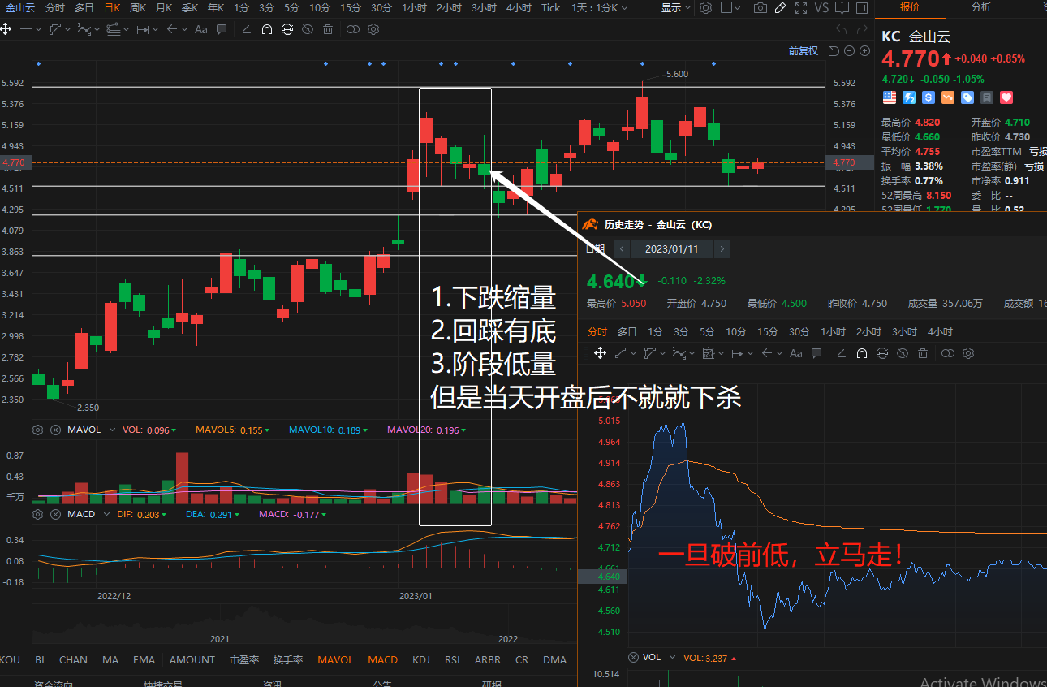Select the CHAN indicator button

(73, 660)
